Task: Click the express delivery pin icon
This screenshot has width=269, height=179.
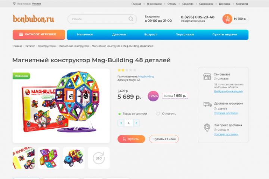Action: pos(207,128)
